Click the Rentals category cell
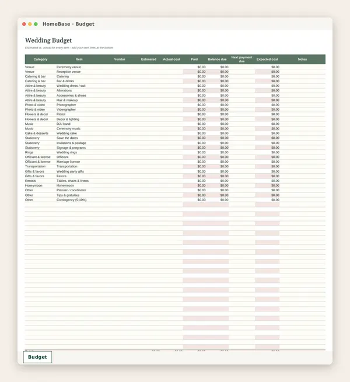Screen dimensions: 350x382 point(40,181)
